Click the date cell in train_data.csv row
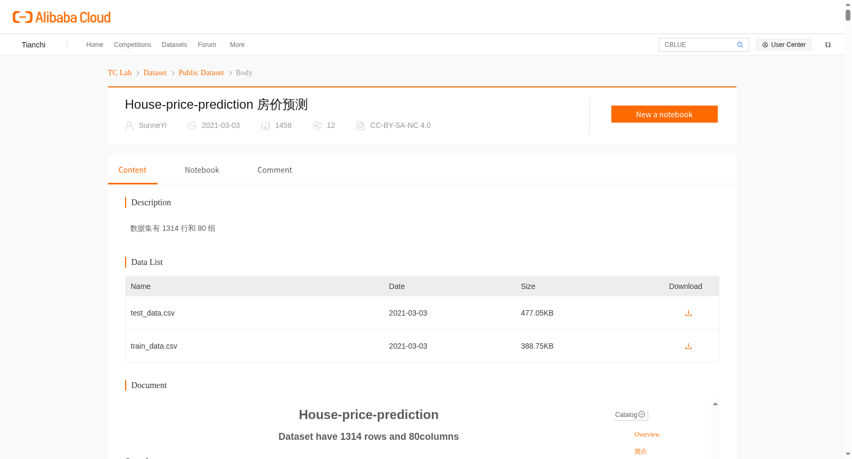The width and height of the screenshot is (852, 459). point(408,346)
